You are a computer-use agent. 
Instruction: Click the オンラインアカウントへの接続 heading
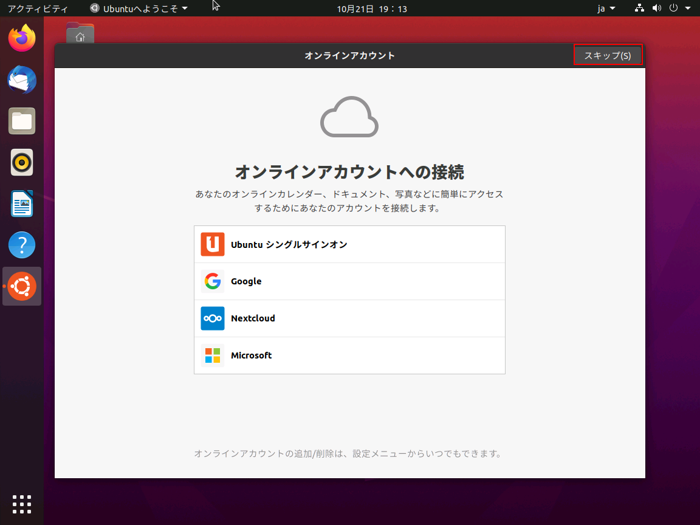(x=349, y=172)
